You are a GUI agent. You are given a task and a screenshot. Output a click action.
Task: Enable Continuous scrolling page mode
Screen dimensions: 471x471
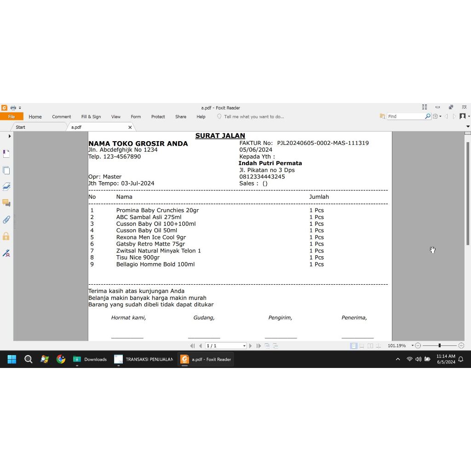click(362, 345)
